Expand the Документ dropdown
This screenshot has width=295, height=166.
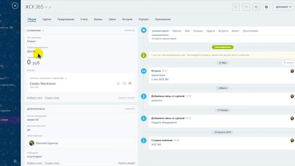(x=283, y=7)
